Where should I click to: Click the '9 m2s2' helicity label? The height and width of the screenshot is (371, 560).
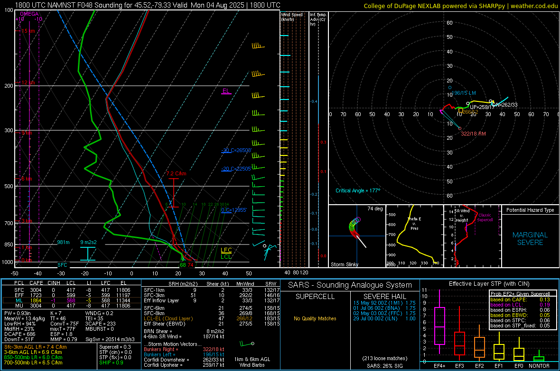tap(88, 242)
